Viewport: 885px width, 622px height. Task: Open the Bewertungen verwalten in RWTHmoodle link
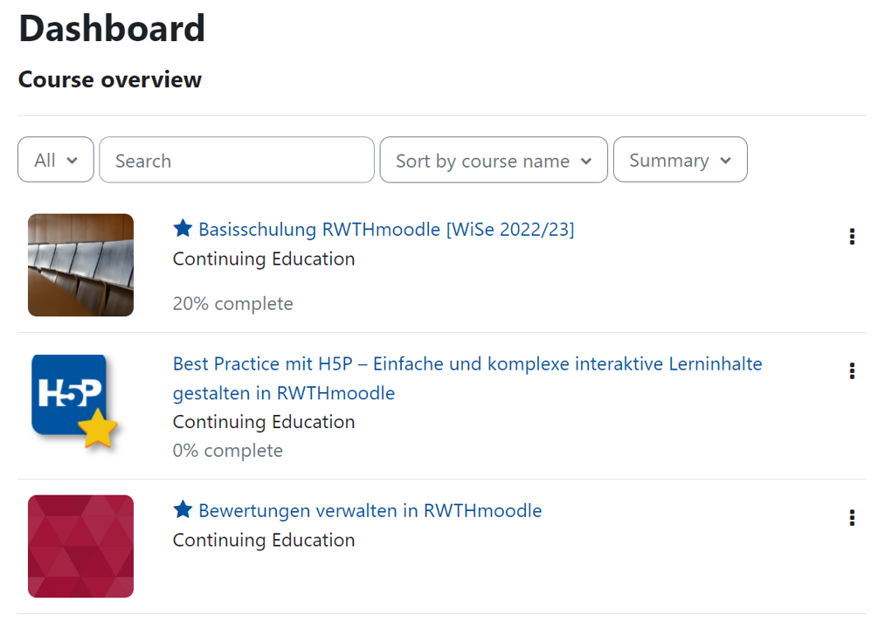click(x=370, y=510)
